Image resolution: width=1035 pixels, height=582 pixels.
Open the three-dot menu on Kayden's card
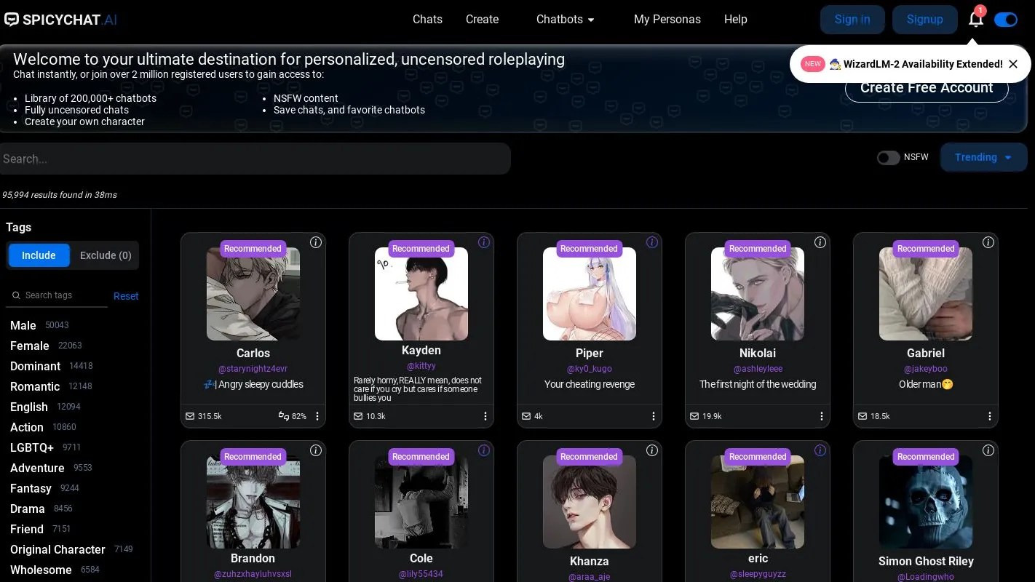coord(485,415)
